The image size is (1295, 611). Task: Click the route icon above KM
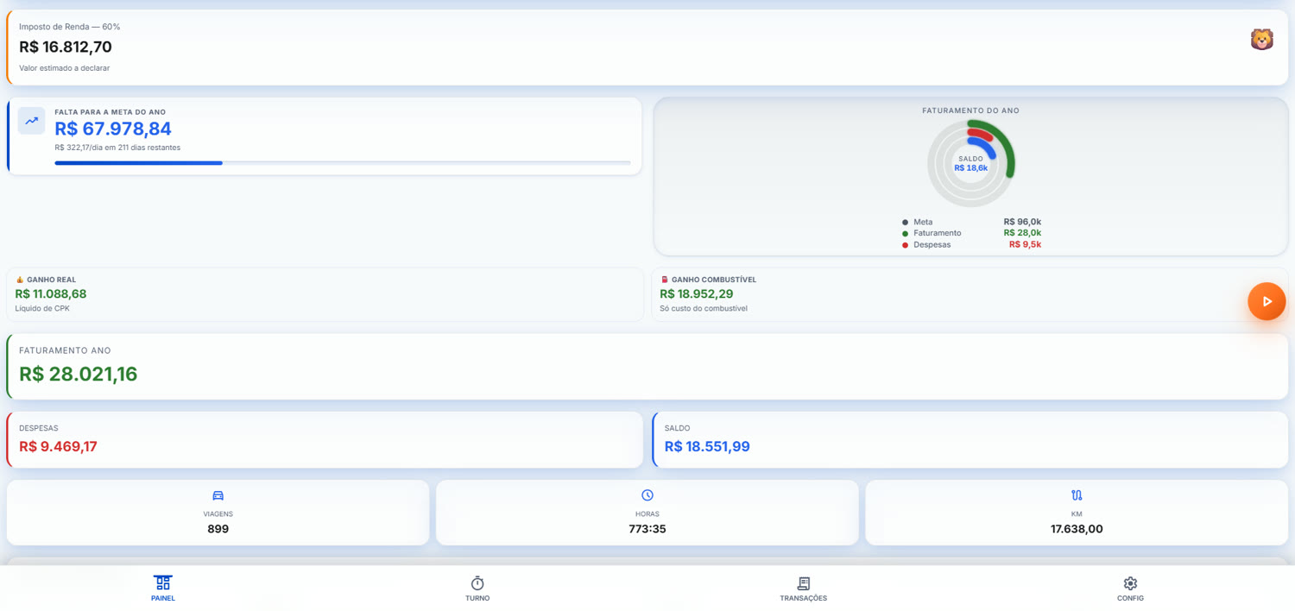point(1077,495)
